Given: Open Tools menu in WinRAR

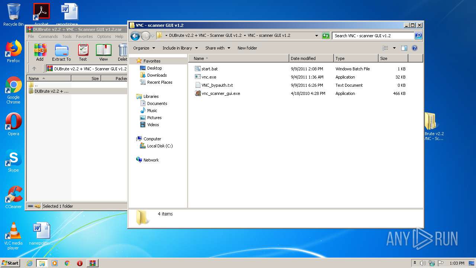Looking at the screenshot, I should [67, 36].
